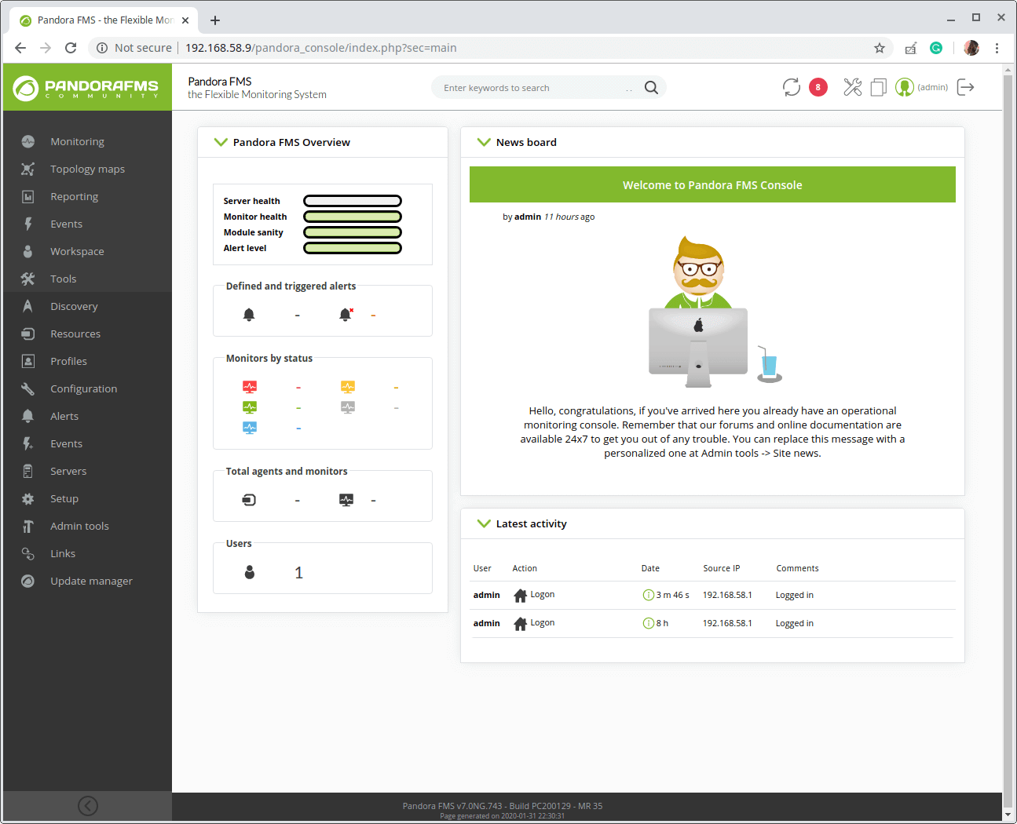Click the house icon in 3 m 46 s row
The width and height of the screenshot is (1017, 824).
[x=520, y=596]
